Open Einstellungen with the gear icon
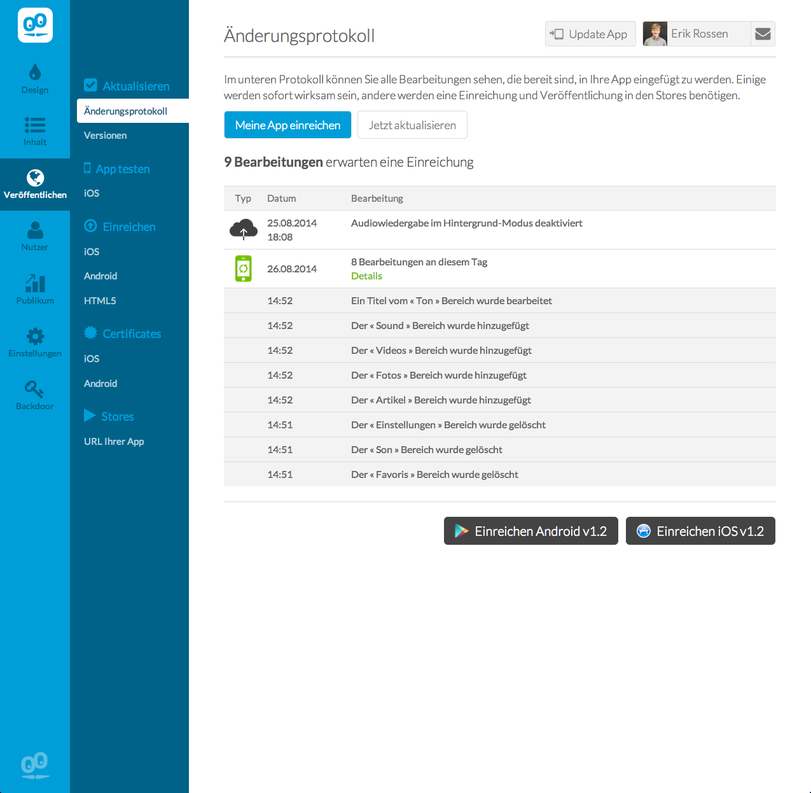The width and height of the screenshot is (811, 793). coord(35,342)
